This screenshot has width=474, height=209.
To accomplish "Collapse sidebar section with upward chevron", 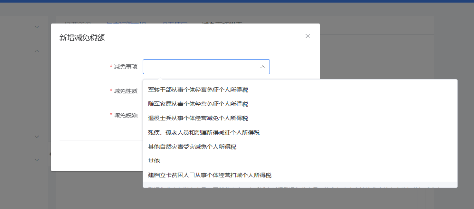I will [37, 51].
